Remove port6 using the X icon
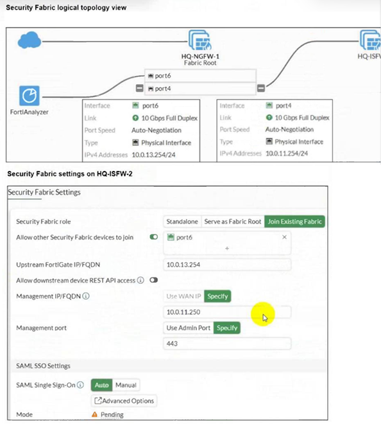The width and height of the screenshot is (381, 424). coord(284,237)
